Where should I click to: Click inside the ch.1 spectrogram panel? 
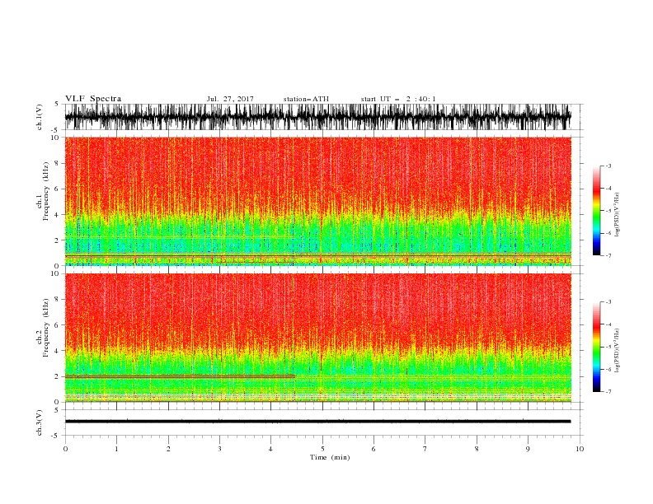(x=317, y=201)
